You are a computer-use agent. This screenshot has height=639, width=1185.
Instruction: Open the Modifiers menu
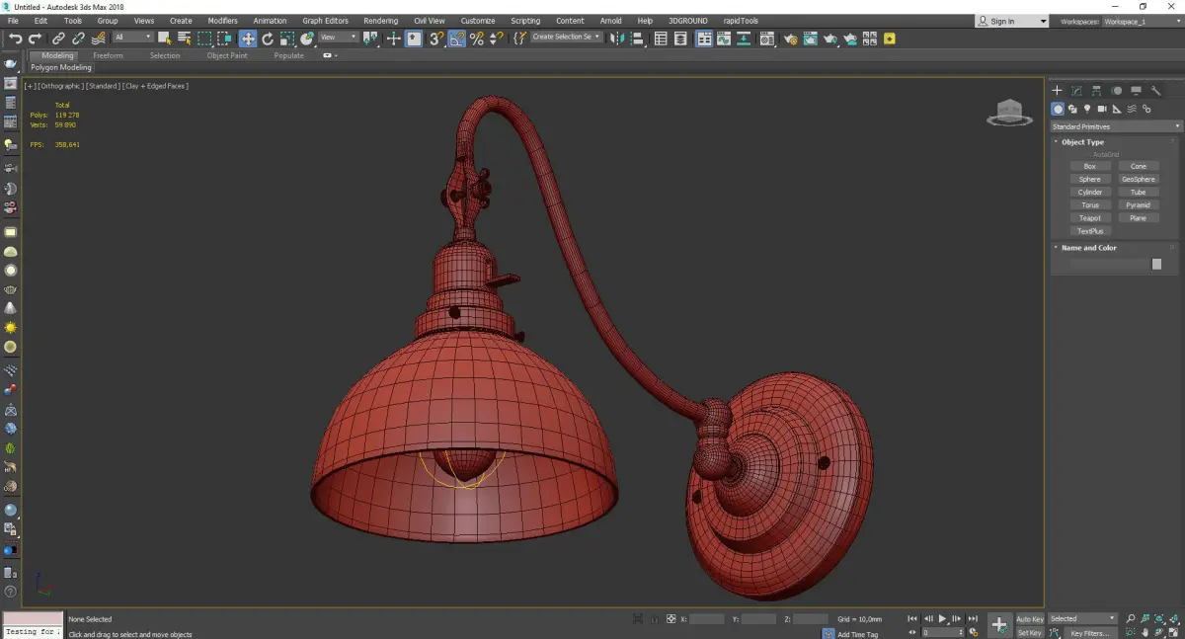(x=222, y=21)
